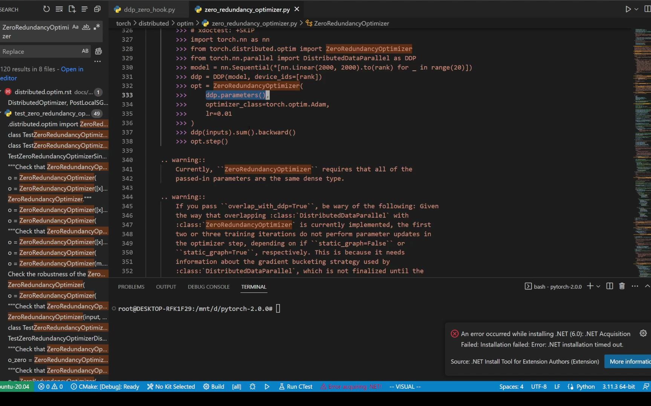Run the Python file with play icon

pos(628,9)
